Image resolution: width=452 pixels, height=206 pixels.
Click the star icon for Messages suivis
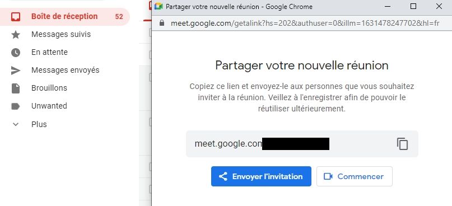(x=16, y=35)
